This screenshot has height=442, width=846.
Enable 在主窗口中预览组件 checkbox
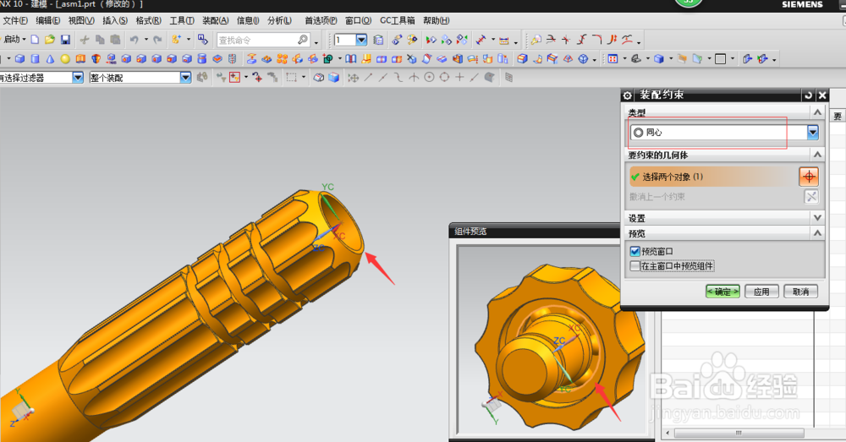(x=635, y=265)
